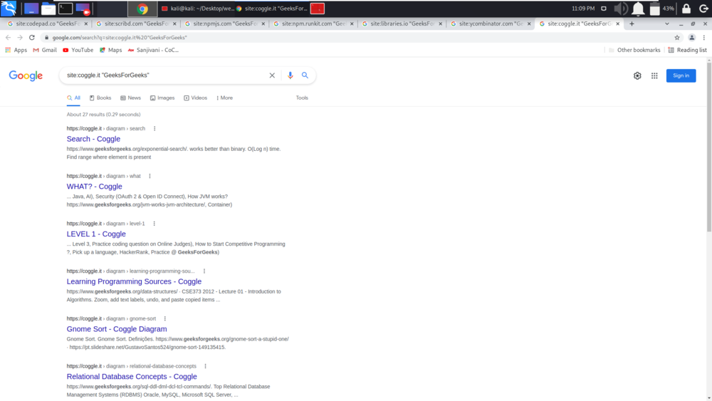Click the logout icon in the panel

pos(703,8)
